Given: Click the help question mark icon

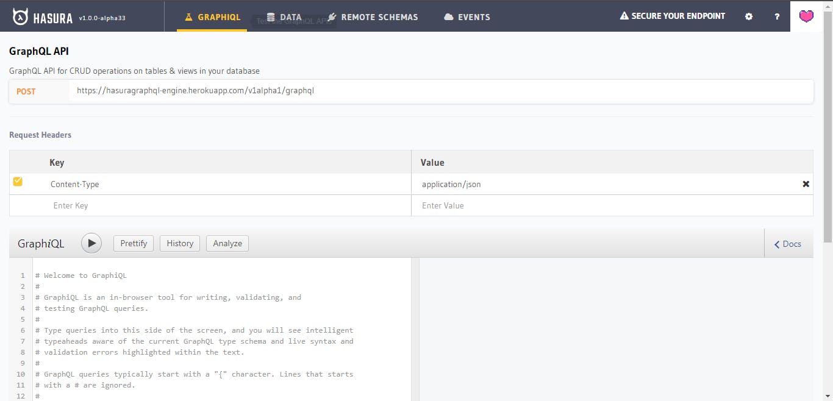Looking at the screenshot, I should (x=776, y=16).
